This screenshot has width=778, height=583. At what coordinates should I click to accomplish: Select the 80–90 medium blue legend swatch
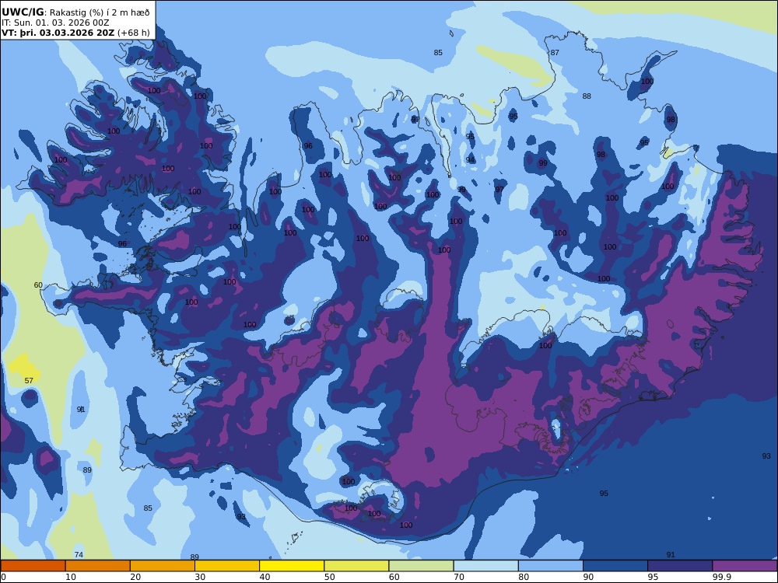pos(551,566)
